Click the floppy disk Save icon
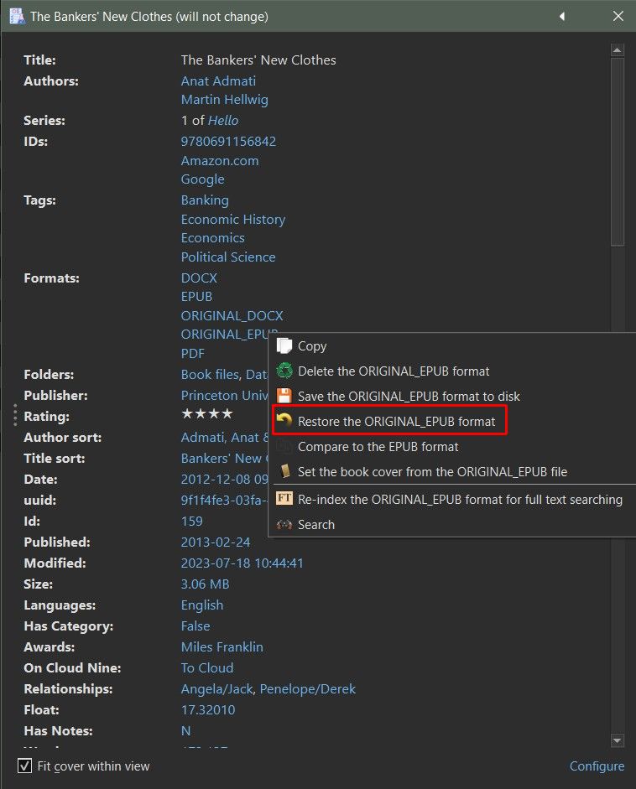The height and width of the screenshot is (789, 636). [x=284, y=396]
